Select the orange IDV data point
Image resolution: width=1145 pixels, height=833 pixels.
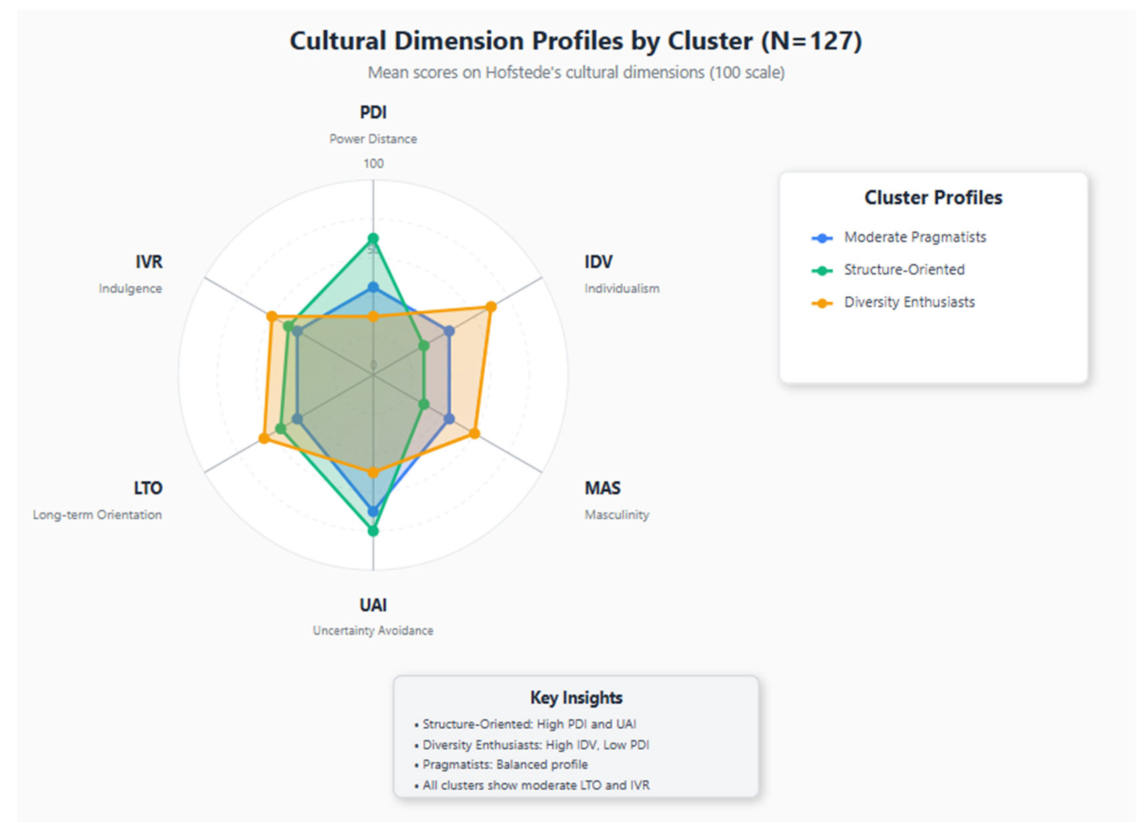click(x=491, y=307)
